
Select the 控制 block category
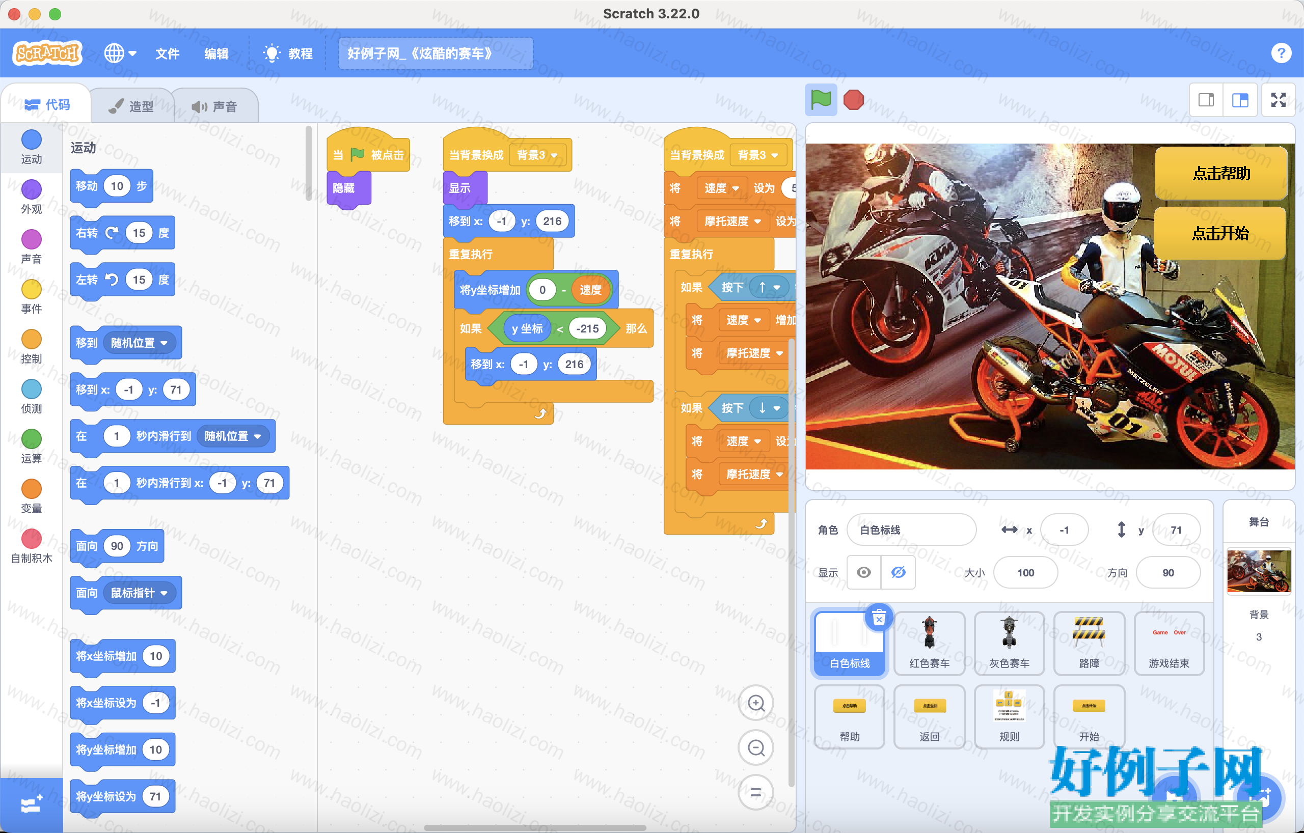pyautogui.click(x=32, y=346)
